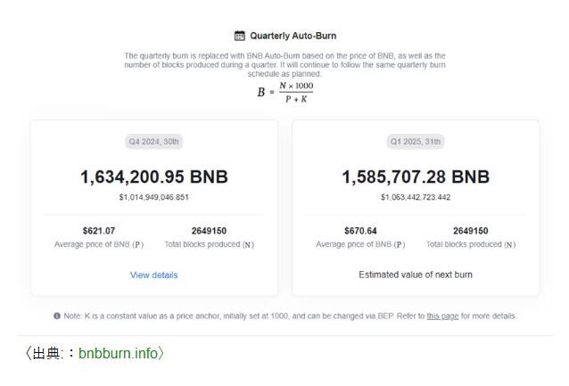Click the Quarterly Auto-Burn heading
Image resolution: width=569 pixels, height=386 pixels.
click(x=293, y=36)
